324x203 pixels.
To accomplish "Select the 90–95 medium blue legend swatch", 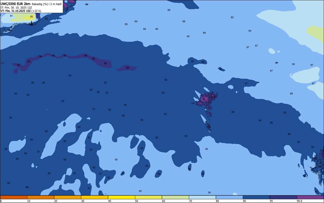I will tap(256, 197).
